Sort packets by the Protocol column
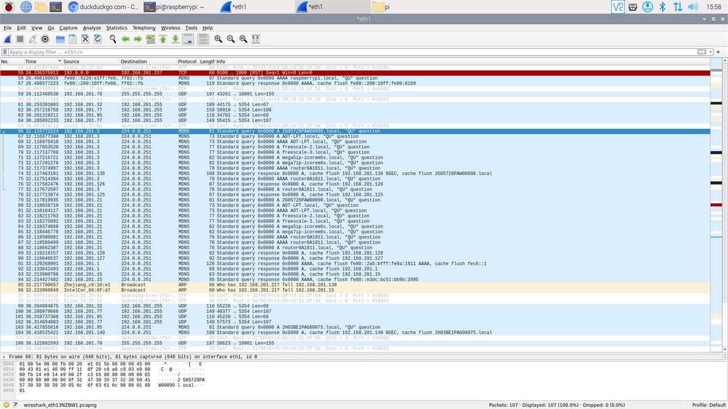The image size is (728, 409). 187,61
